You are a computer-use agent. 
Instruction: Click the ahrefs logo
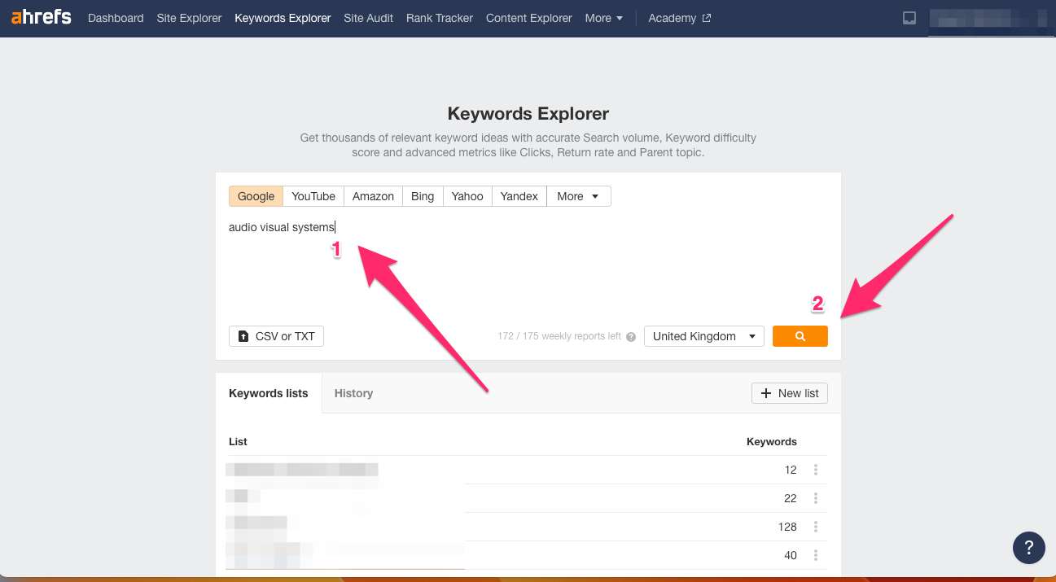42,17
